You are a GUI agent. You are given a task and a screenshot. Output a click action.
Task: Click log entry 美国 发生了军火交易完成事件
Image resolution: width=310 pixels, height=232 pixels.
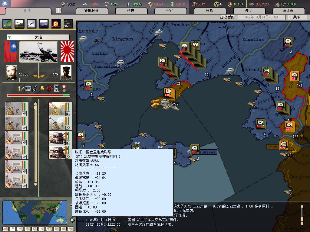tap(153, 220)
